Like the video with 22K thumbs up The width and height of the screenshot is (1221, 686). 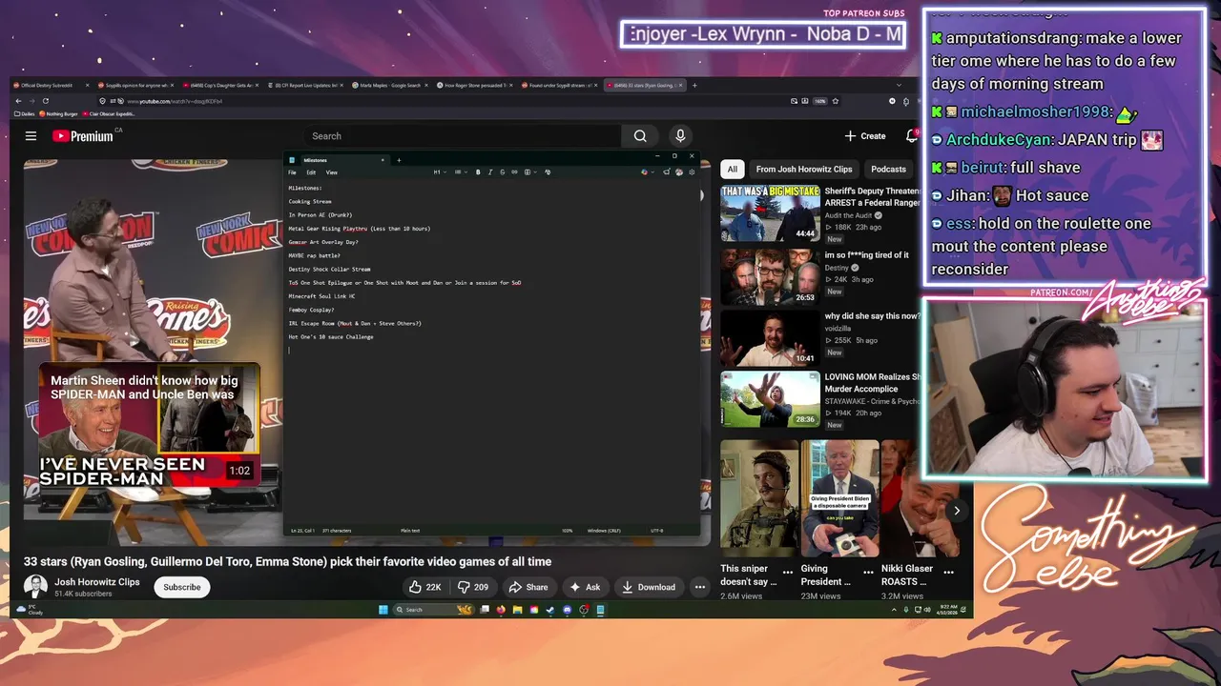click(424, 587)
